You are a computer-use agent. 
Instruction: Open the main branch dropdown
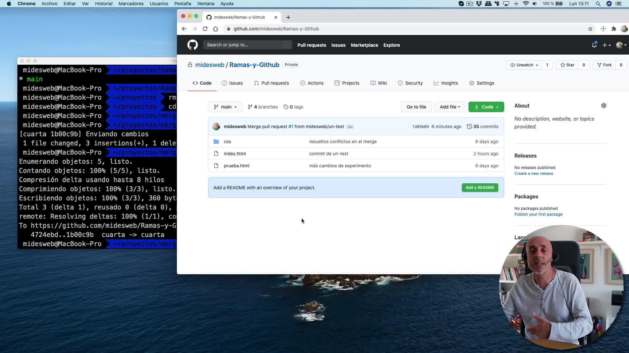pyautogui.click(x=225, y=107)
